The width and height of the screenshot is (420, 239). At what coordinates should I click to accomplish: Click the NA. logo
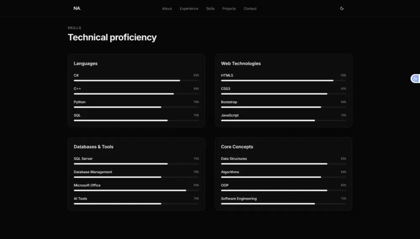pos(77,8)
